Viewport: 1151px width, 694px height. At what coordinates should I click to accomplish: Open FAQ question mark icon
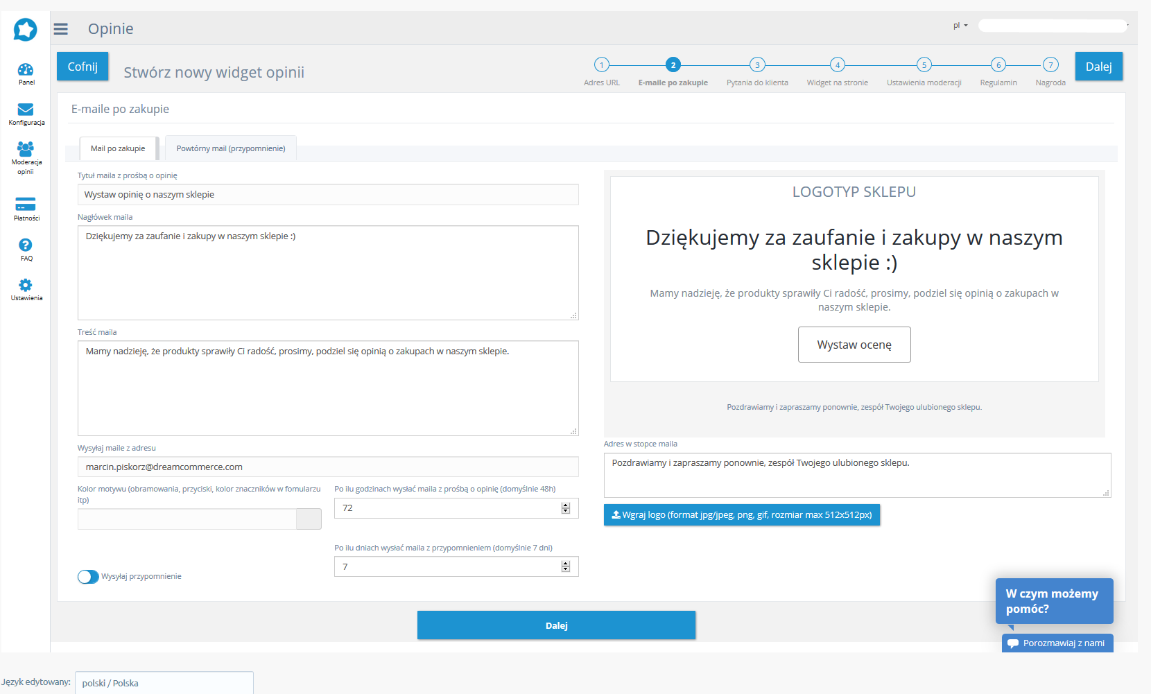click(x=26, y=245)
